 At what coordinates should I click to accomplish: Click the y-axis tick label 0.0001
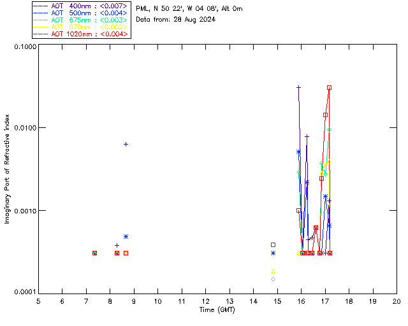click(x=25, y=292)
